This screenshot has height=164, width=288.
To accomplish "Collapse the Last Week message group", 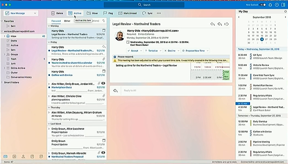I will [49, 124].
